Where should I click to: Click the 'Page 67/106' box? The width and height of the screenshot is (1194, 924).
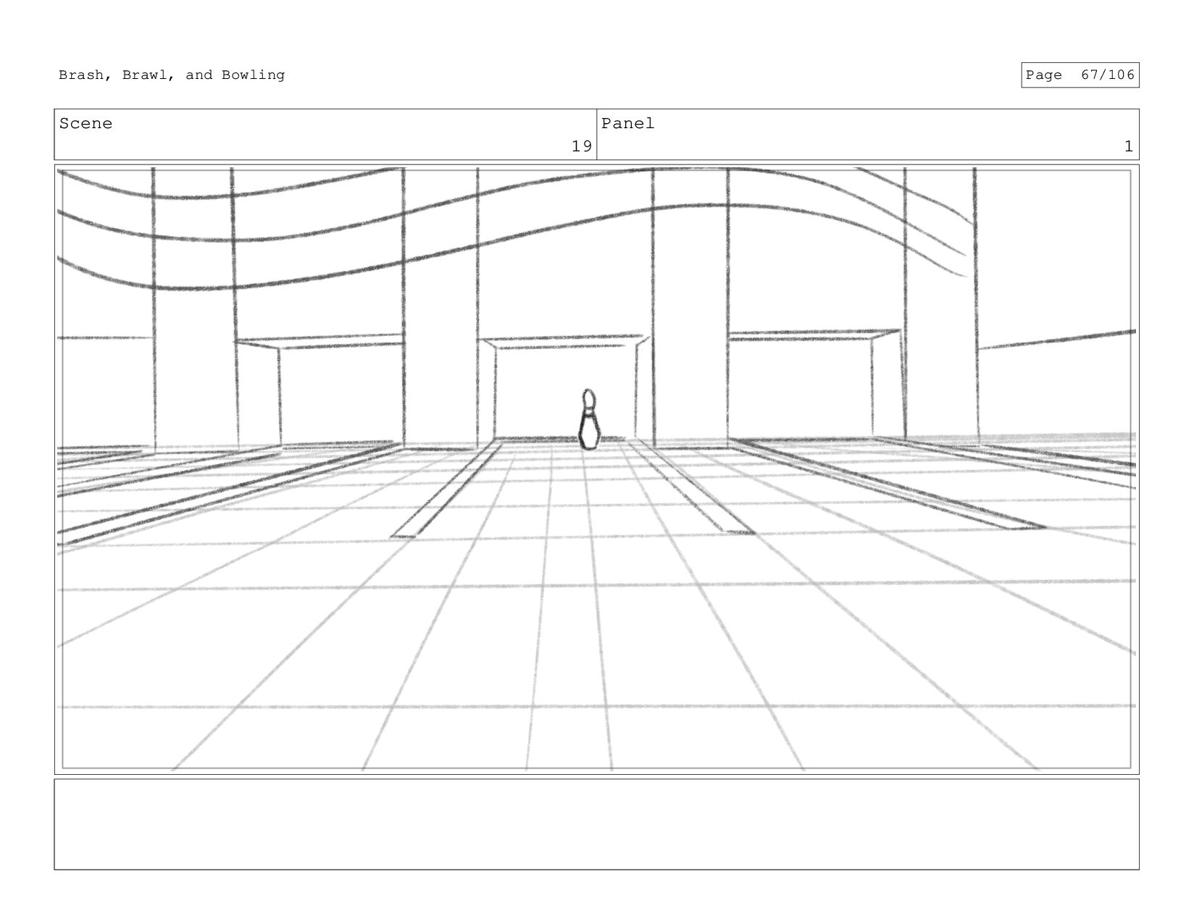click(1080, 75)
